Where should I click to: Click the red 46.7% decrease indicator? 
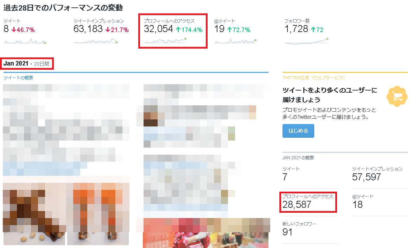click(23, 30)
